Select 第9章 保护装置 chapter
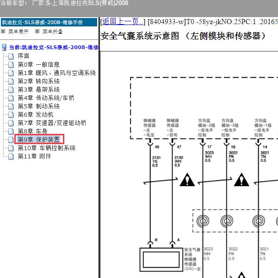This screenshot has height=278, width=278. [39, 139]
